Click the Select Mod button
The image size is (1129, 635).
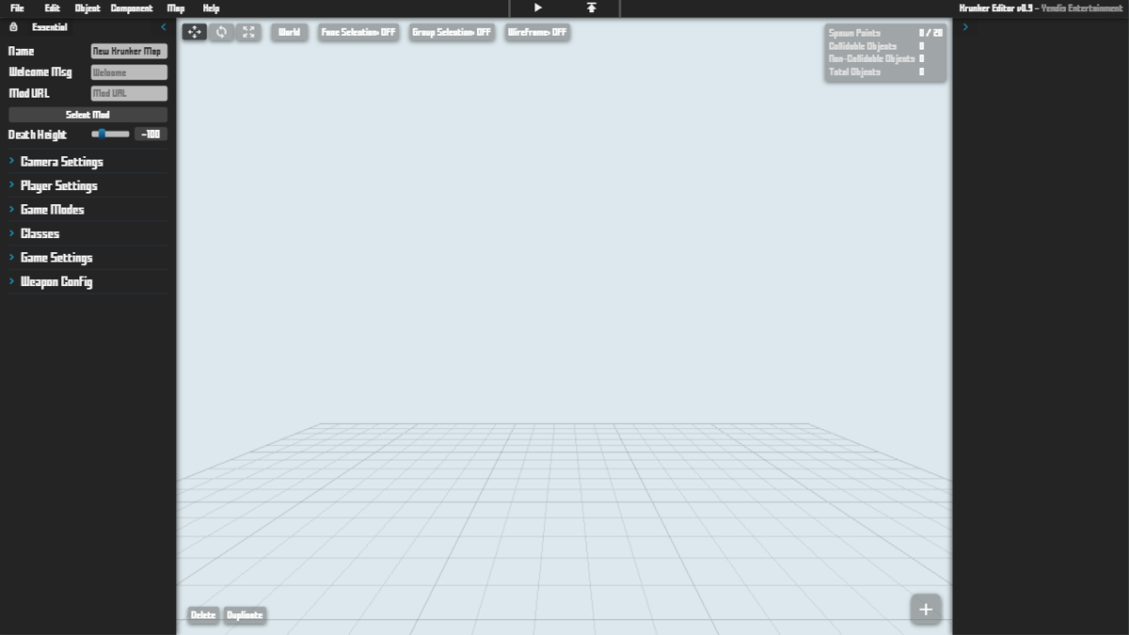click(87, 114)
